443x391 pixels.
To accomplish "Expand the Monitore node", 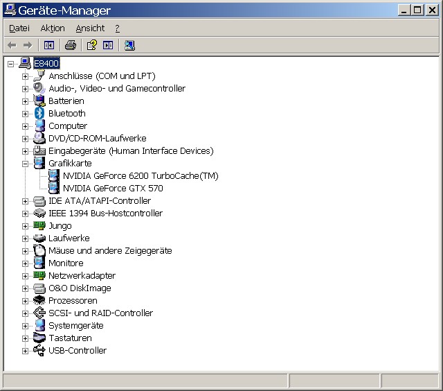I will [x=25, y=263].
